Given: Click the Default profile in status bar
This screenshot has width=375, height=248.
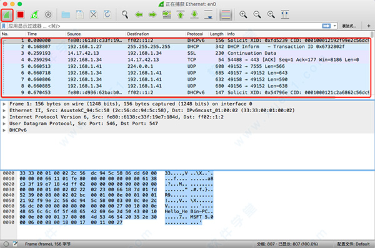Looking at the screenshot, I should coord(354,244).
